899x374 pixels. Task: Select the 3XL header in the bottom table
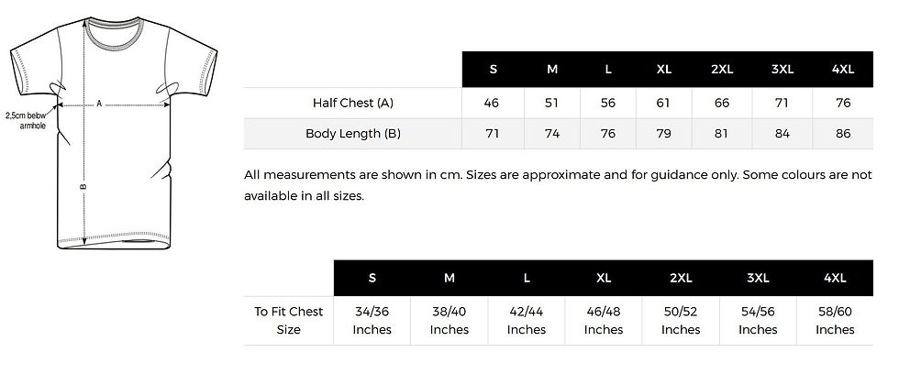pos(758,279)
